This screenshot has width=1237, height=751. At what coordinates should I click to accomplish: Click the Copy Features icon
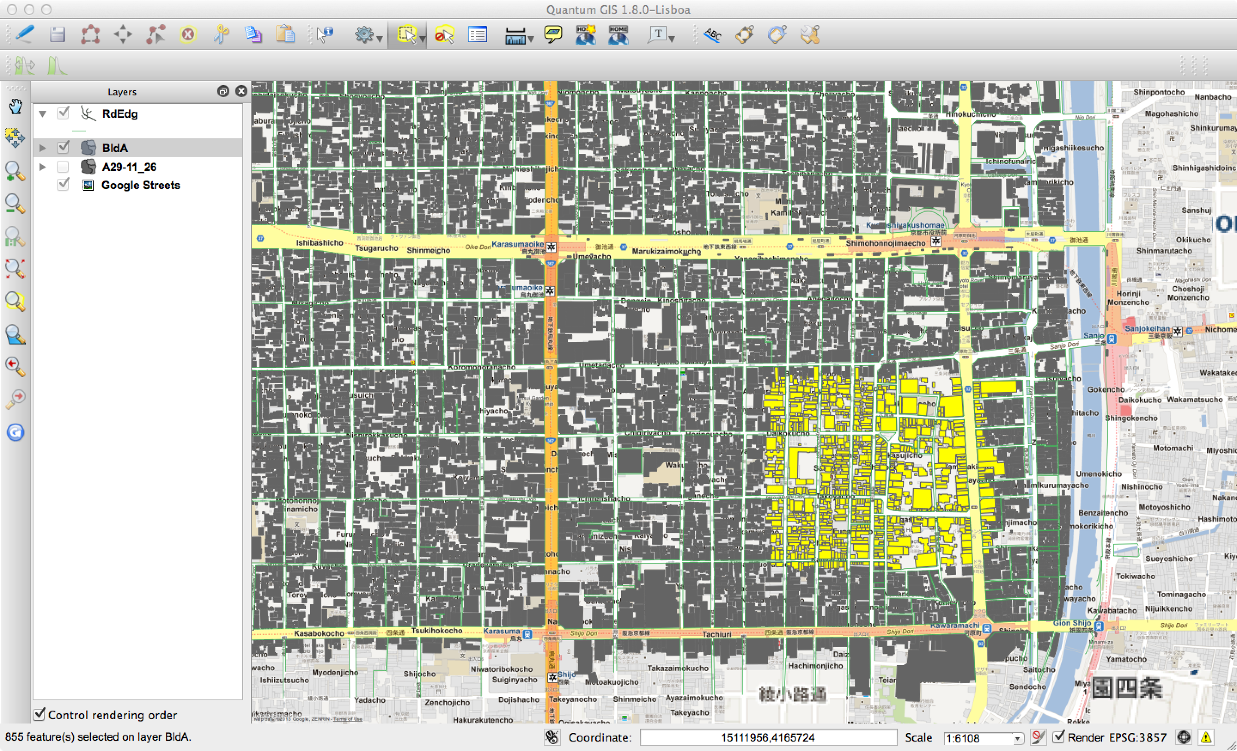coord(253,34)
